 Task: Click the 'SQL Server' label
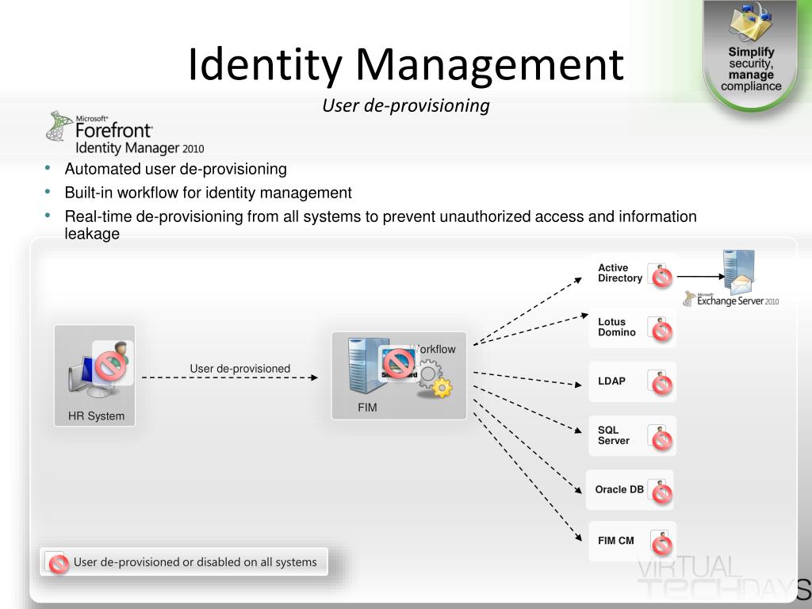(614, 435)
